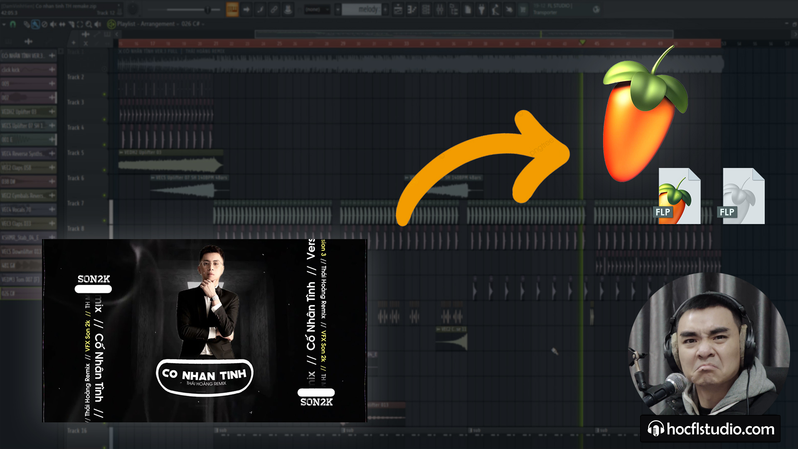The height and width of the screenshot is (449, 798).
Task: Click the Track 5 header label
Action: click(76, 153)
